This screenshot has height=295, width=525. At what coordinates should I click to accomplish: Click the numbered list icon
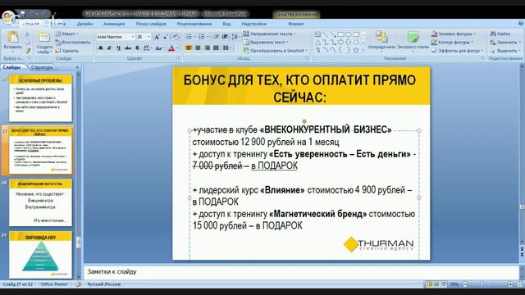click(x=203, y=37)
